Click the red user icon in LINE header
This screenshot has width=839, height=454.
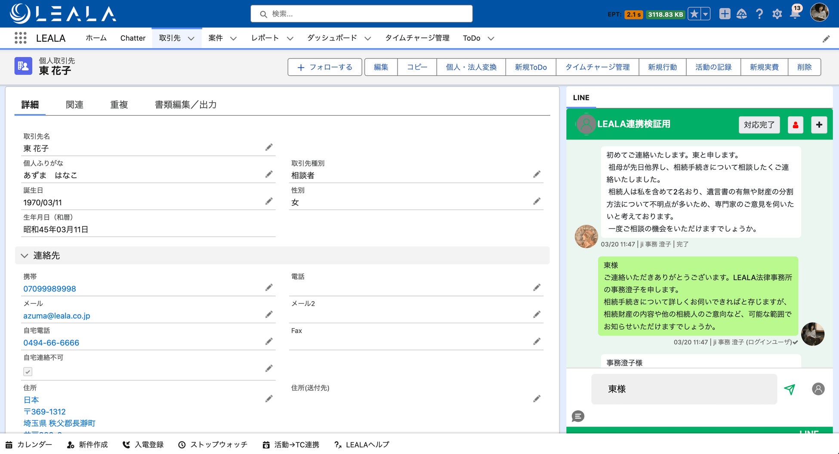(796, 125)
